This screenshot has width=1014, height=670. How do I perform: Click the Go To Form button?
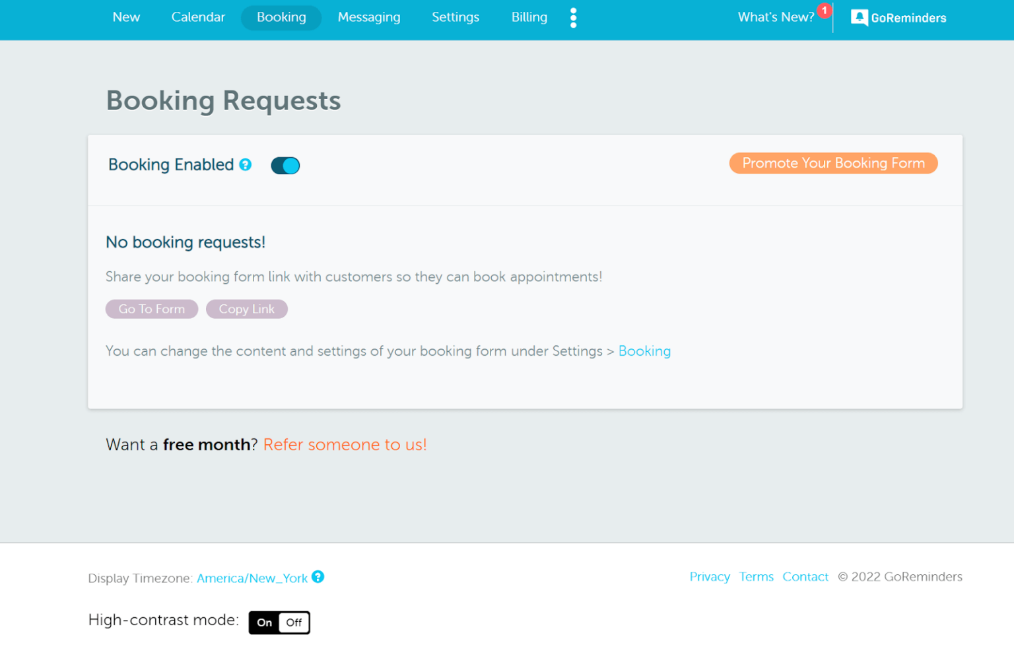(x=152, y=309)
